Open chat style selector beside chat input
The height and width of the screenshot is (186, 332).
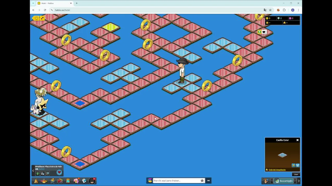[x=150, y=181]
